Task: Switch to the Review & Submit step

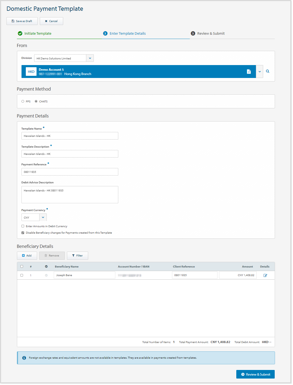Action: [x=210, y=33]
